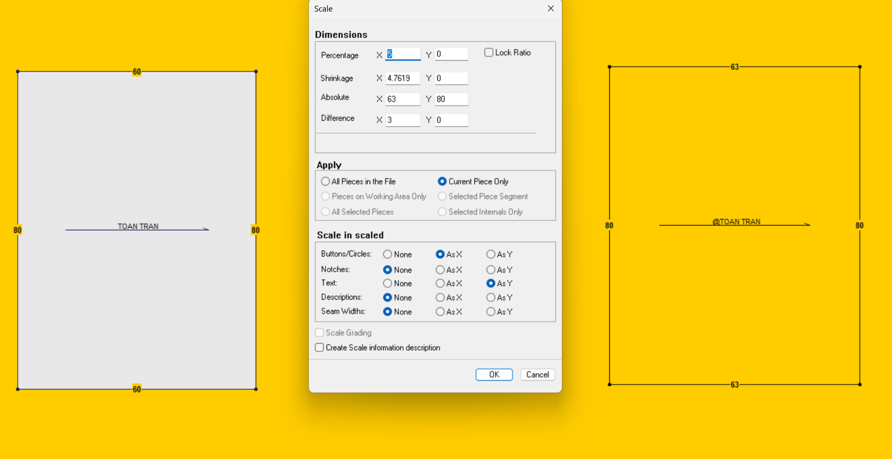Check Create Scale information description

320,348
